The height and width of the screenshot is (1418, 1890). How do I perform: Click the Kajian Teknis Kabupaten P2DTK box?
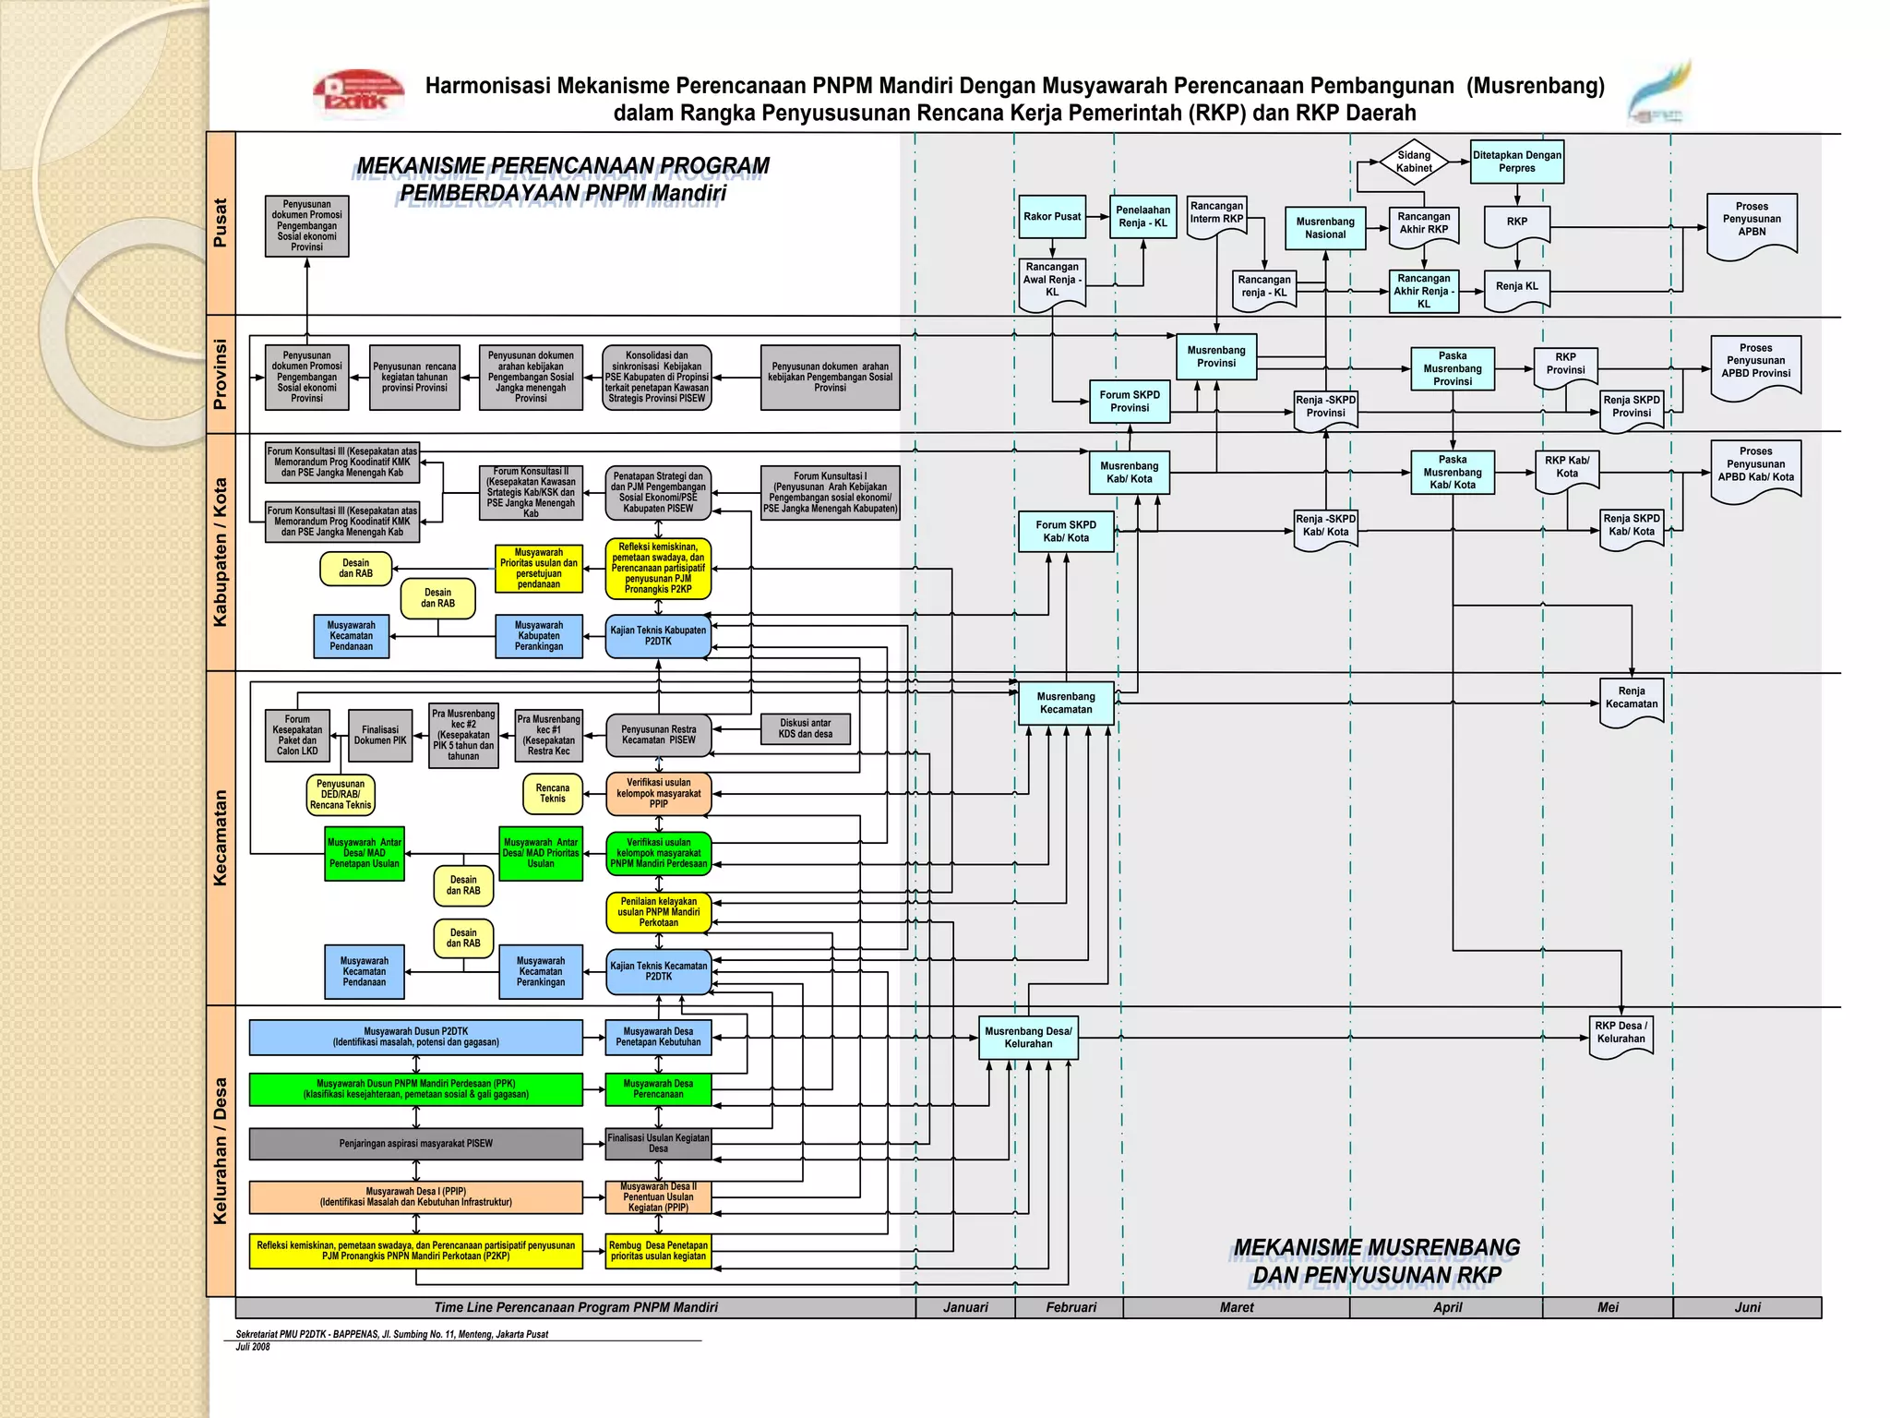point(658,636)
